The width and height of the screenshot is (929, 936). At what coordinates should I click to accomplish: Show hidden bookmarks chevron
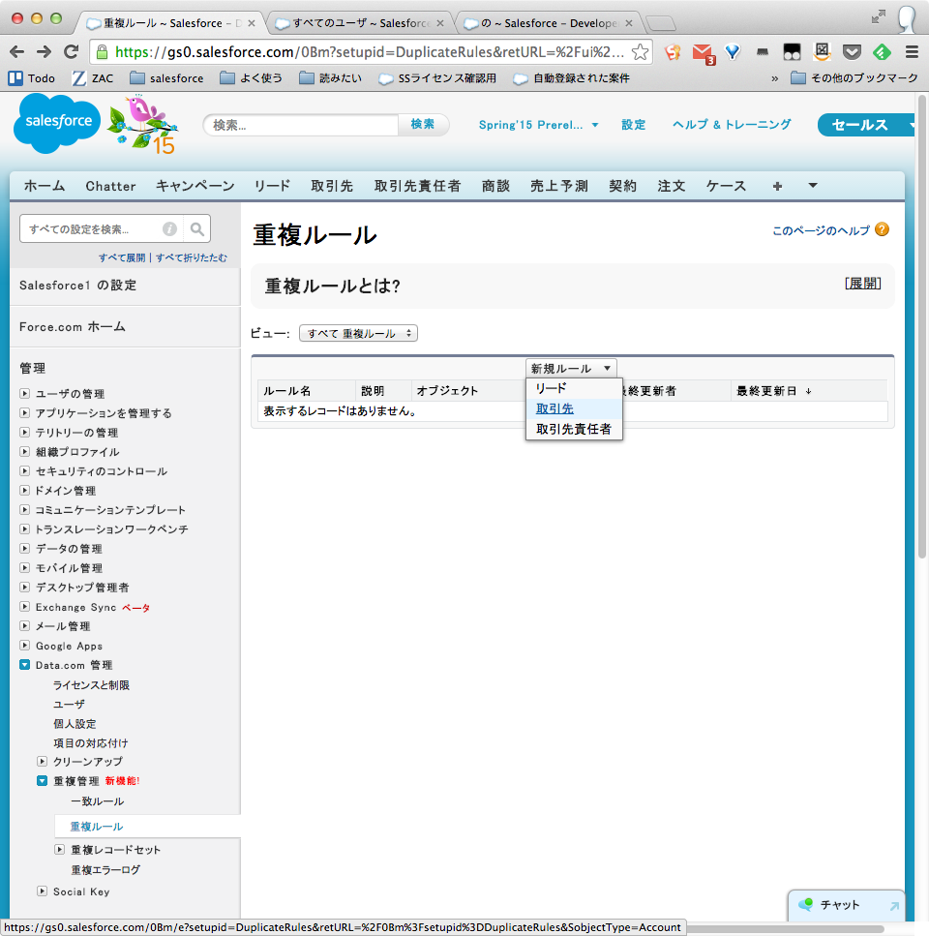774,78
